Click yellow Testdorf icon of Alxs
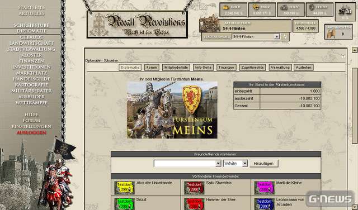 (x=124, y=188)
